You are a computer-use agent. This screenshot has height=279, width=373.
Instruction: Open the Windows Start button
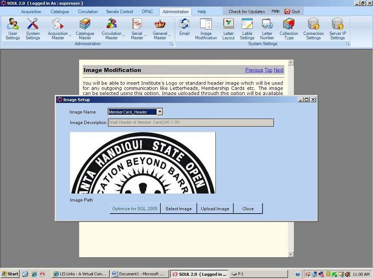[10, 274]
